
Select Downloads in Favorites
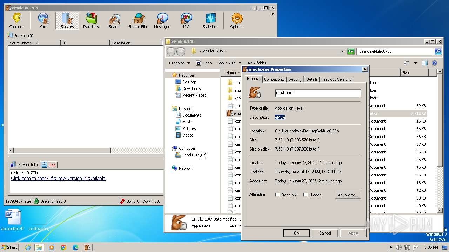[x=192, y=89]
